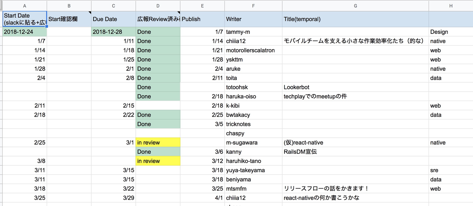The width and height of the screenshot is (473, 206).
Task: Click the yellow "in review" cell beside m-sugawara
Action: [158, 143]
